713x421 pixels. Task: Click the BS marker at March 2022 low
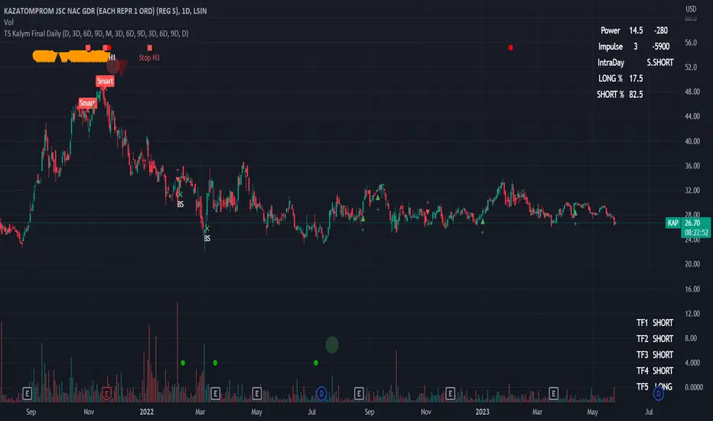pyautogui.click(x=207, y=238)
